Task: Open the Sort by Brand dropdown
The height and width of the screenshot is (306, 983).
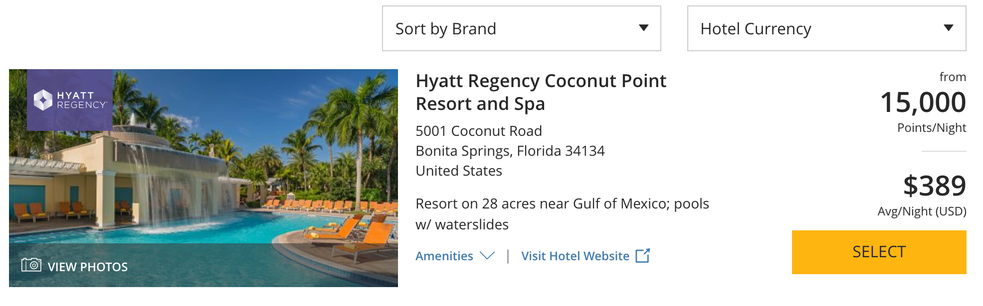Action: (x=521, y=28)
